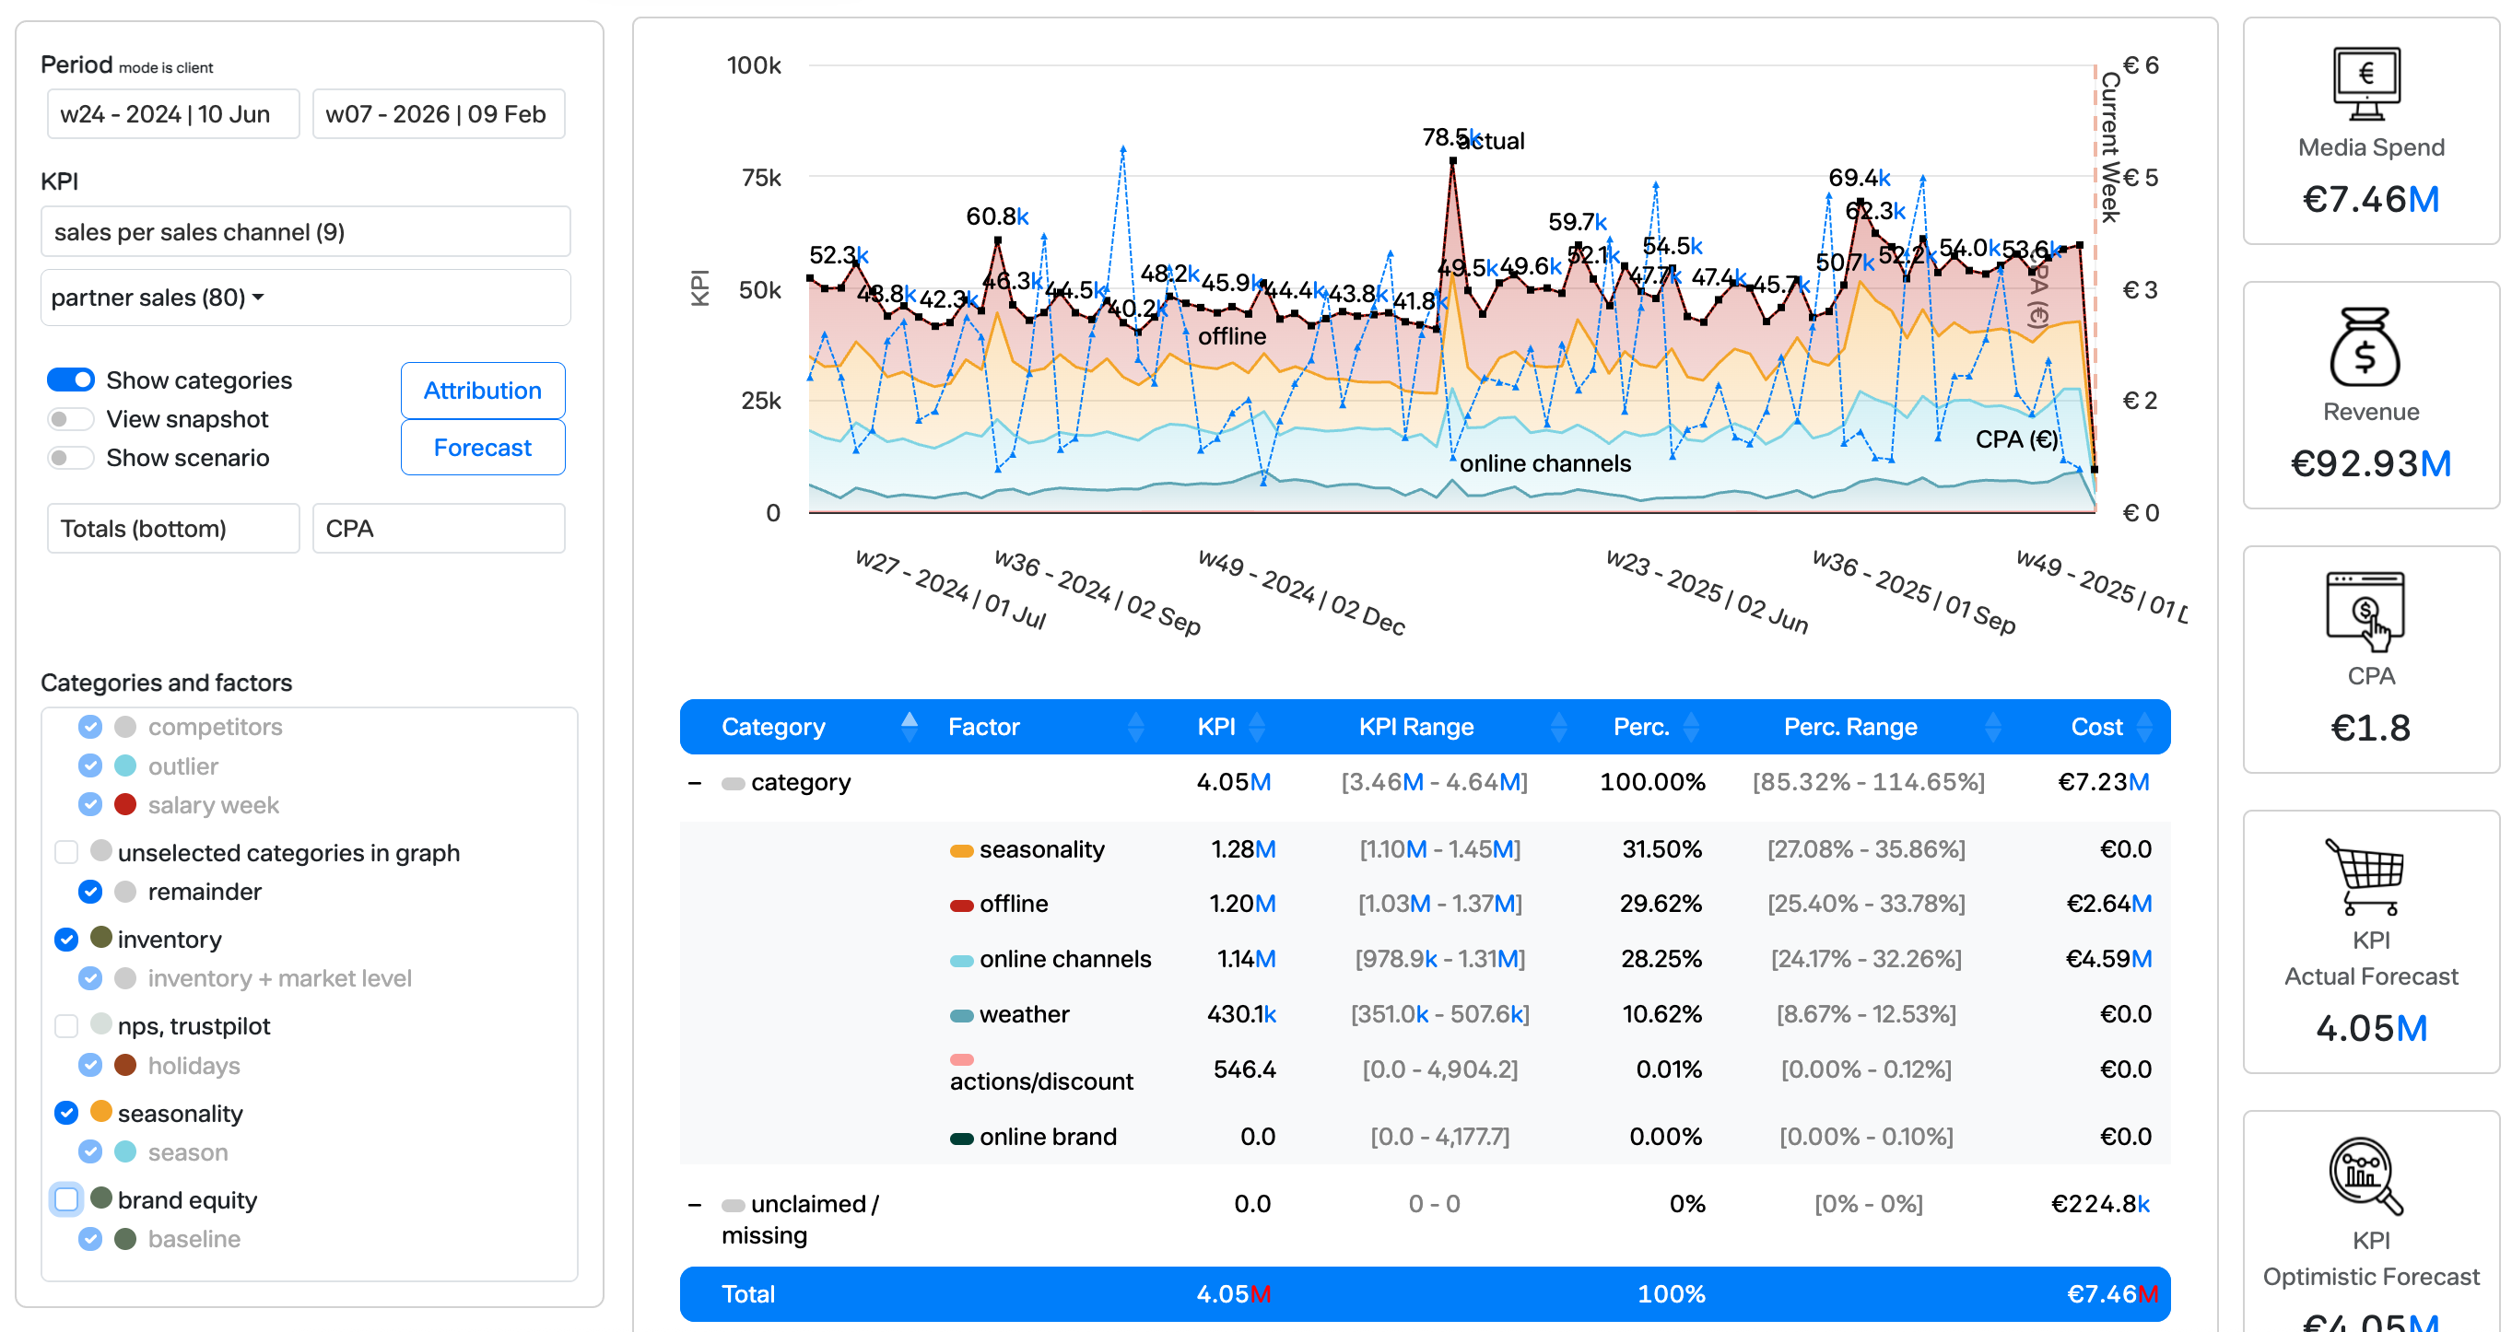Screen dimensions: 2512x1332
Task: Open the CPA metric selector
Action: coord(438,529)
